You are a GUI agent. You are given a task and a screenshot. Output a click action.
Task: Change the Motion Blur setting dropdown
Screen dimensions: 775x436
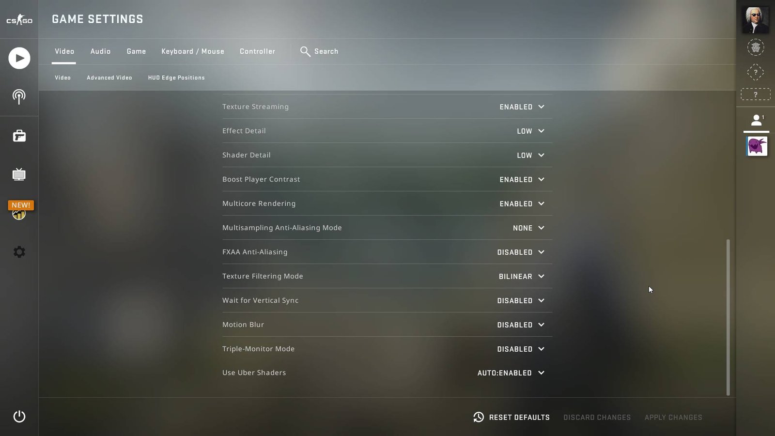(x=521, y=325)
